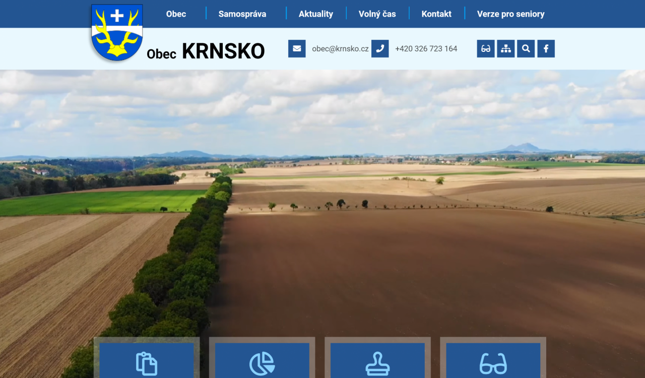Image resolution: width=645 pixels, height=378 pixels.
Task: Visit the Facebook page icon
Action: click(546, 49)
